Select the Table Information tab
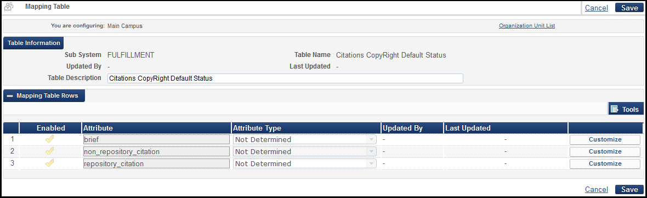The height and width of the screenshot is (198, 647). pos(33,43)
